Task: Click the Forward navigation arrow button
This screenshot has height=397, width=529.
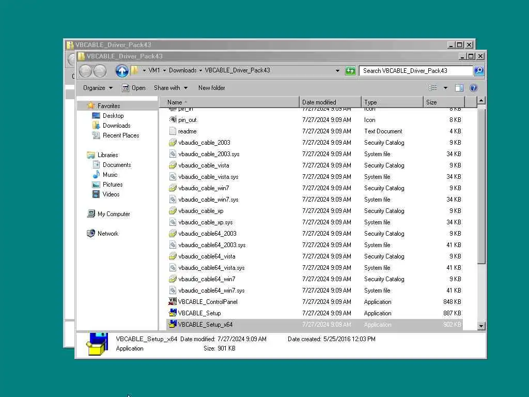Action: coord(100,71)
